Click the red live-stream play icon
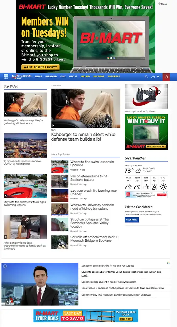The width and height of the screenshot is (177, 327). pos(166,77)
